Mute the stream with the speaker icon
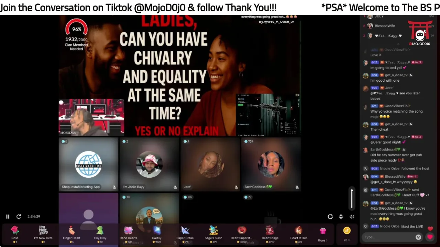440x247 pixels. tap(352, 216)
